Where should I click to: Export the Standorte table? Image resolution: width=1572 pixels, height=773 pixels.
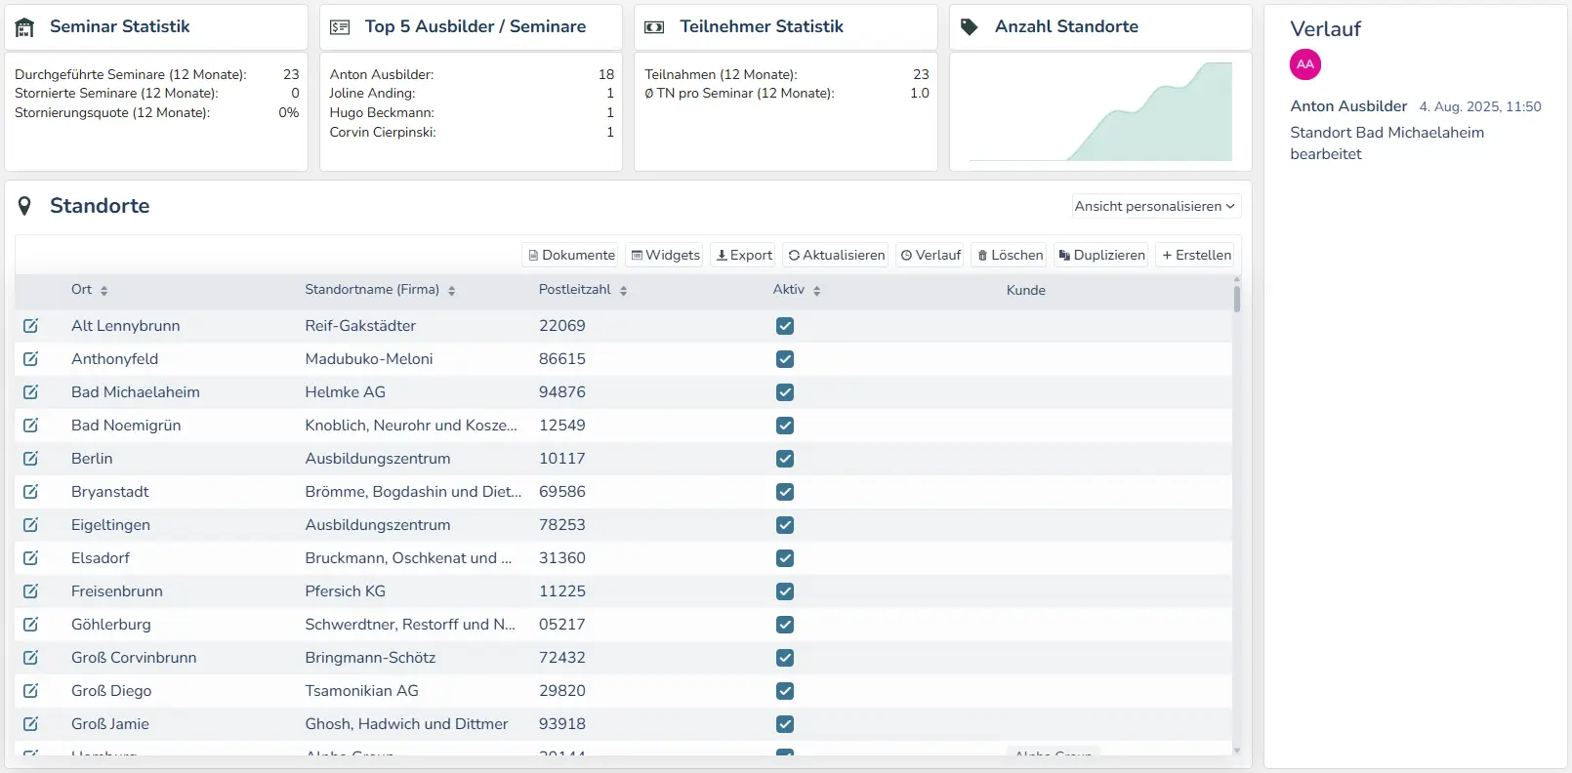[x=744, y=255]
